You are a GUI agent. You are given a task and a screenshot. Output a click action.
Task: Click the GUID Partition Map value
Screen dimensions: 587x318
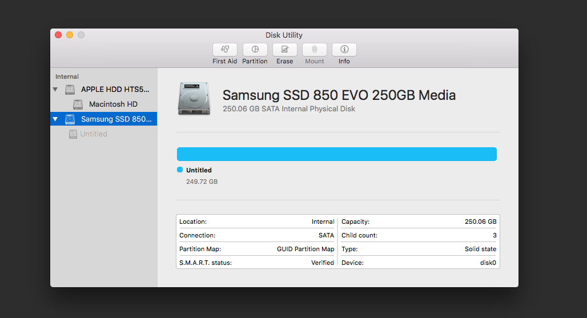(x=305, y=249)
